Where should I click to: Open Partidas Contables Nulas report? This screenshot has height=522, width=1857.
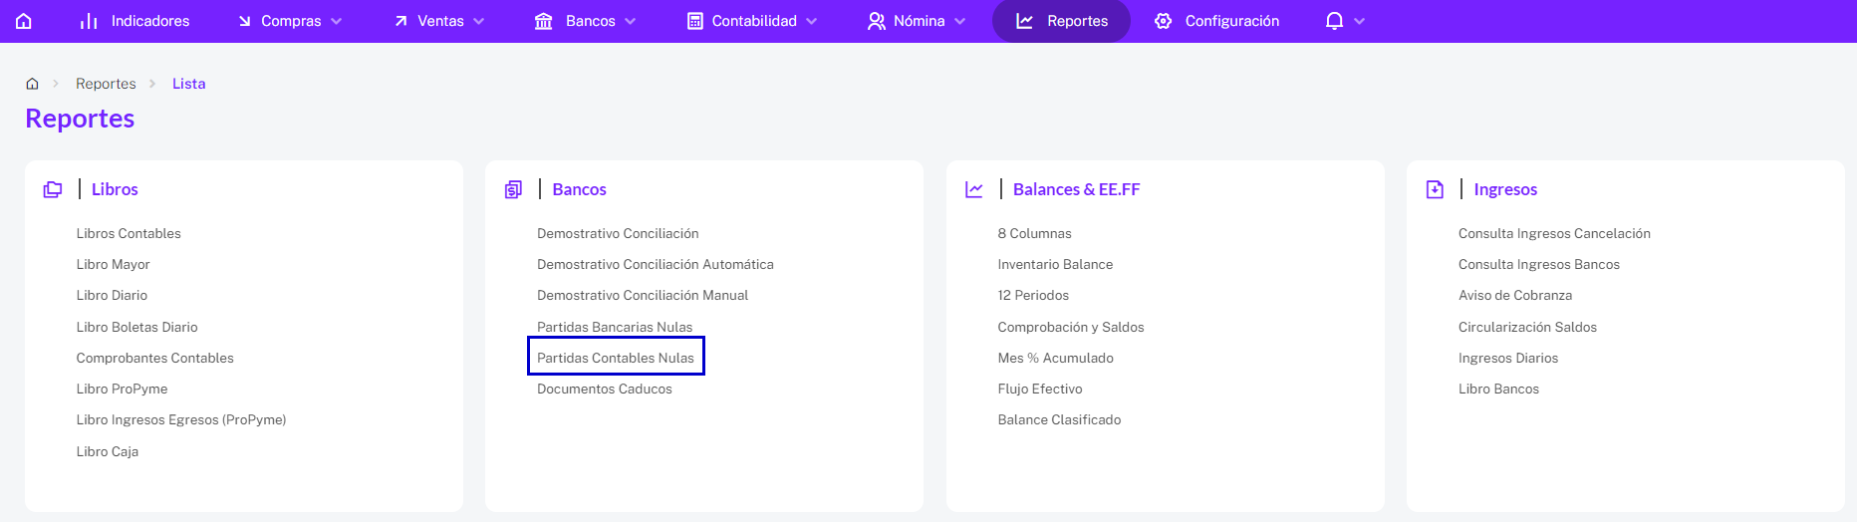(616, 358)
